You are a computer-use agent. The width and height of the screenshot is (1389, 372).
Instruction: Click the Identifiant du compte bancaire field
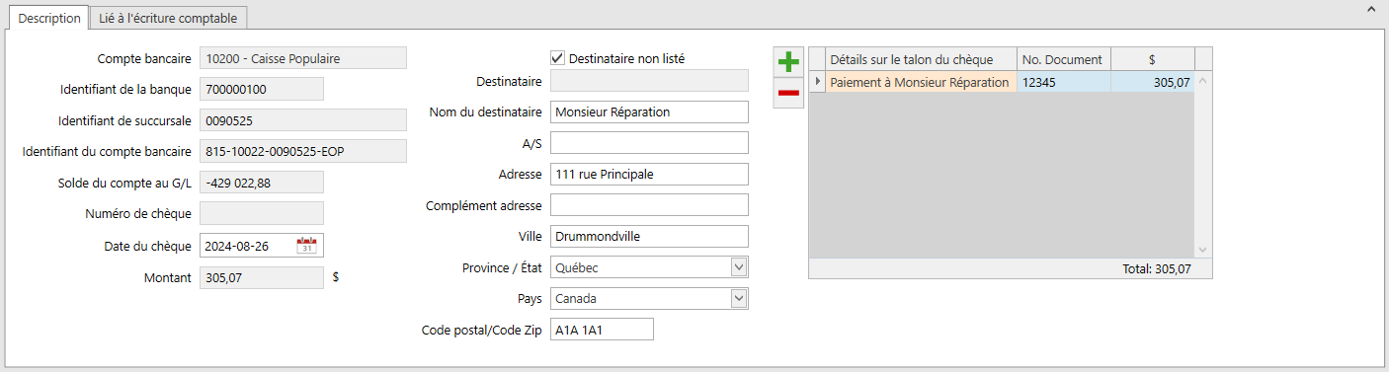(303, 151)
